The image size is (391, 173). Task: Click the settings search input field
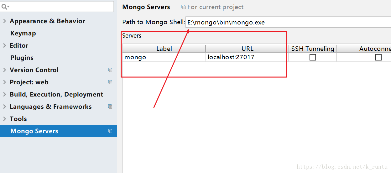pos(57,7)
